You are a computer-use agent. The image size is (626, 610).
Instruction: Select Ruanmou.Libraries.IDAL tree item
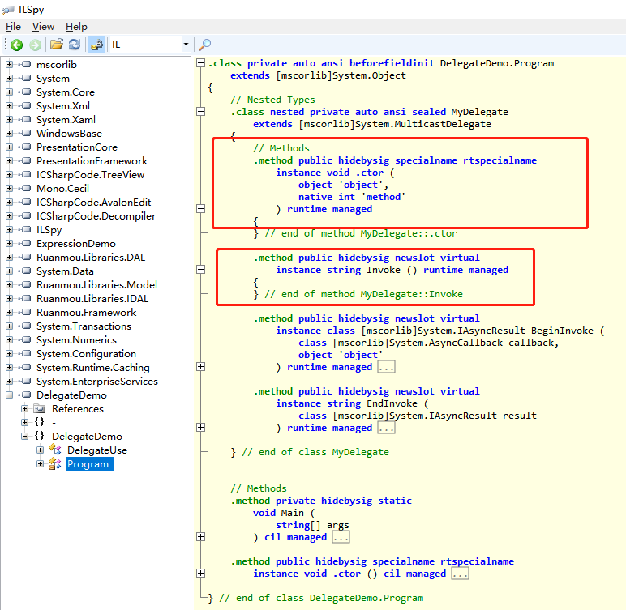[92, 298]
